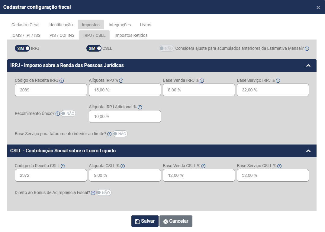This screenshot has height=232, width=325.
Task: Toggle the IRPJ SIM switch
Action: (22, 49)
